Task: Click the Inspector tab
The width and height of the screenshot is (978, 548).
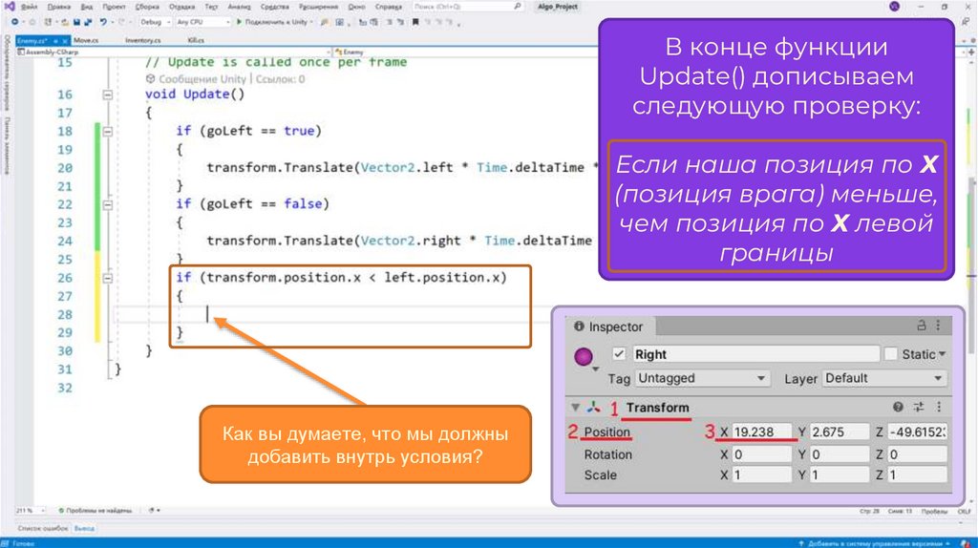Action: (608, 327)
